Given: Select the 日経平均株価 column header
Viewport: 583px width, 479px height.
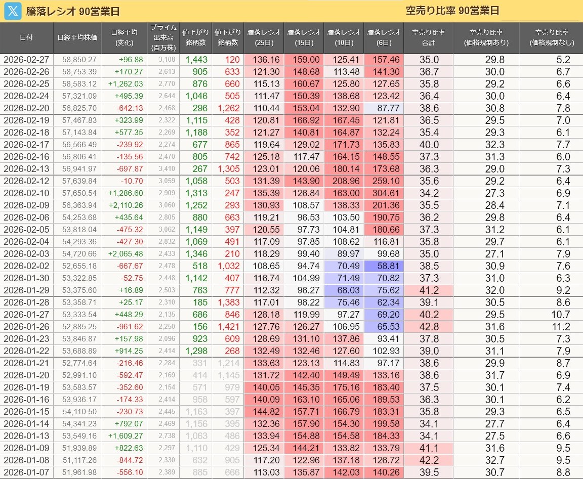Looking at the screenshot, I should [x=77, y=38].
